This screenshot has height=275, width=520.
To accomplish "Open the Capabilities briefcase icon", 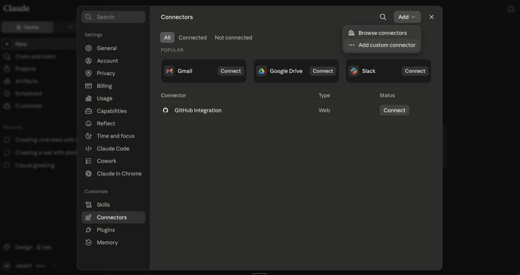I will point(88,111).
